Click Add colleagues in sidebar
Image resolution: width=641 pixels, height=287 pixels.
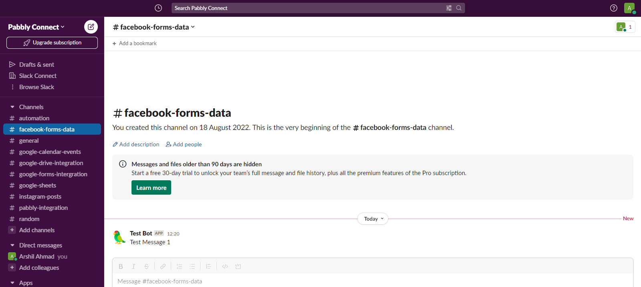click(39, 267)
